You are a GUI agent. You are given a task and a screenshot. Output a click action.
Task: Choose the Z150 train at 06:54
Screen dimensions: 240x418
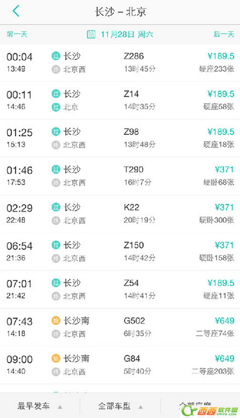(x=120, y=252)
